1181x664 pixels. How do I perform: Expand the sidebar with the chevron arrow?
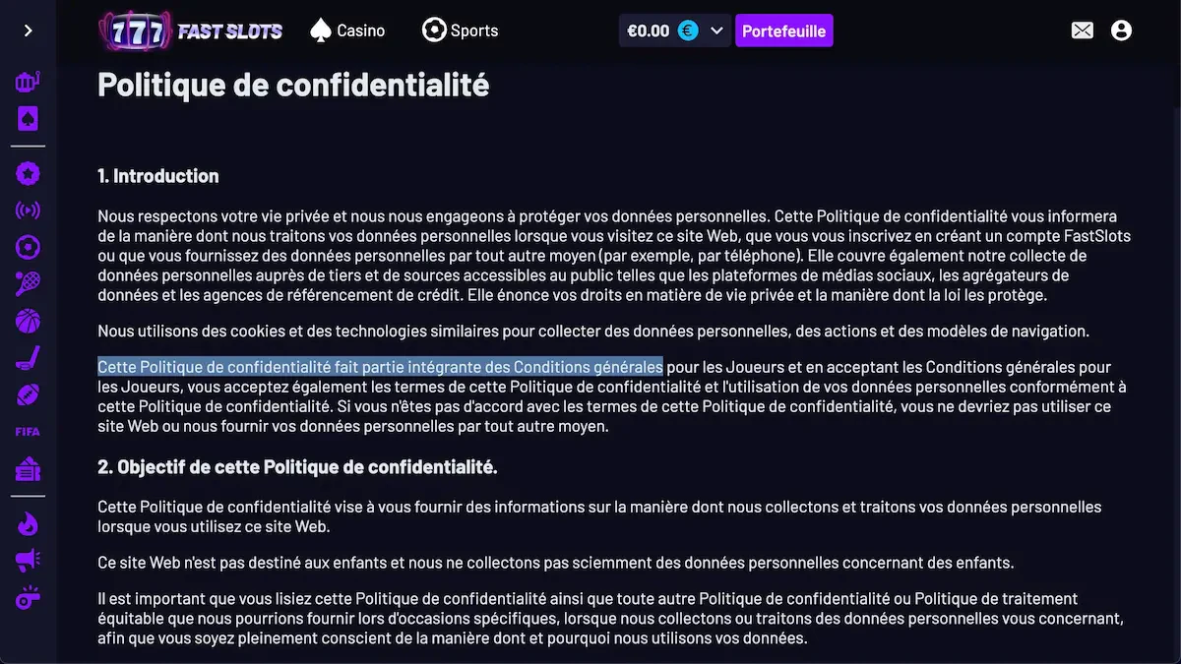(27, 30)
